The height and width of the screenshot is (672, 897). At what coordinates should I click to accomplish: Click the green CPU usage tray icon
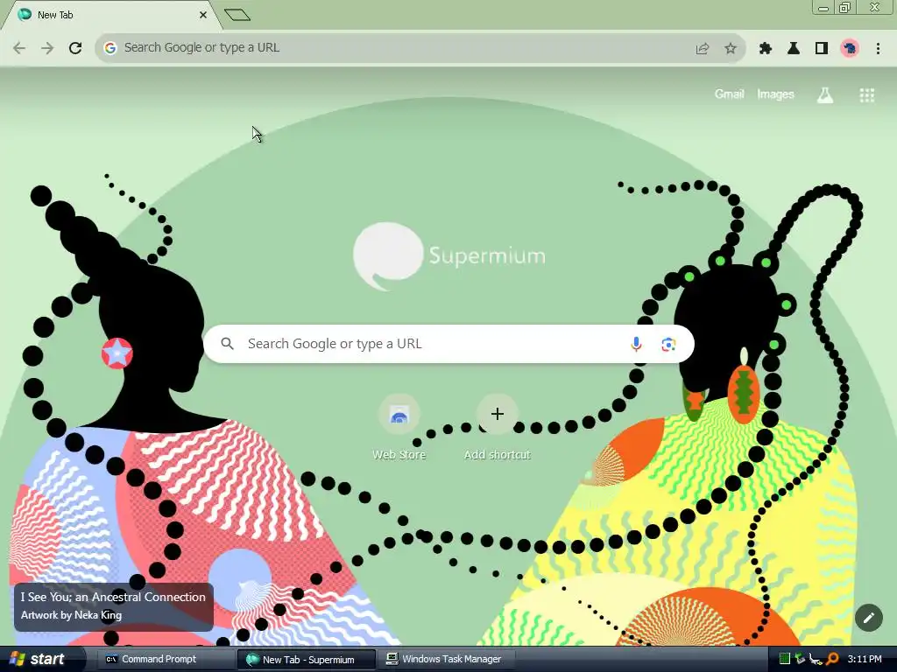(x=784, y=660)
